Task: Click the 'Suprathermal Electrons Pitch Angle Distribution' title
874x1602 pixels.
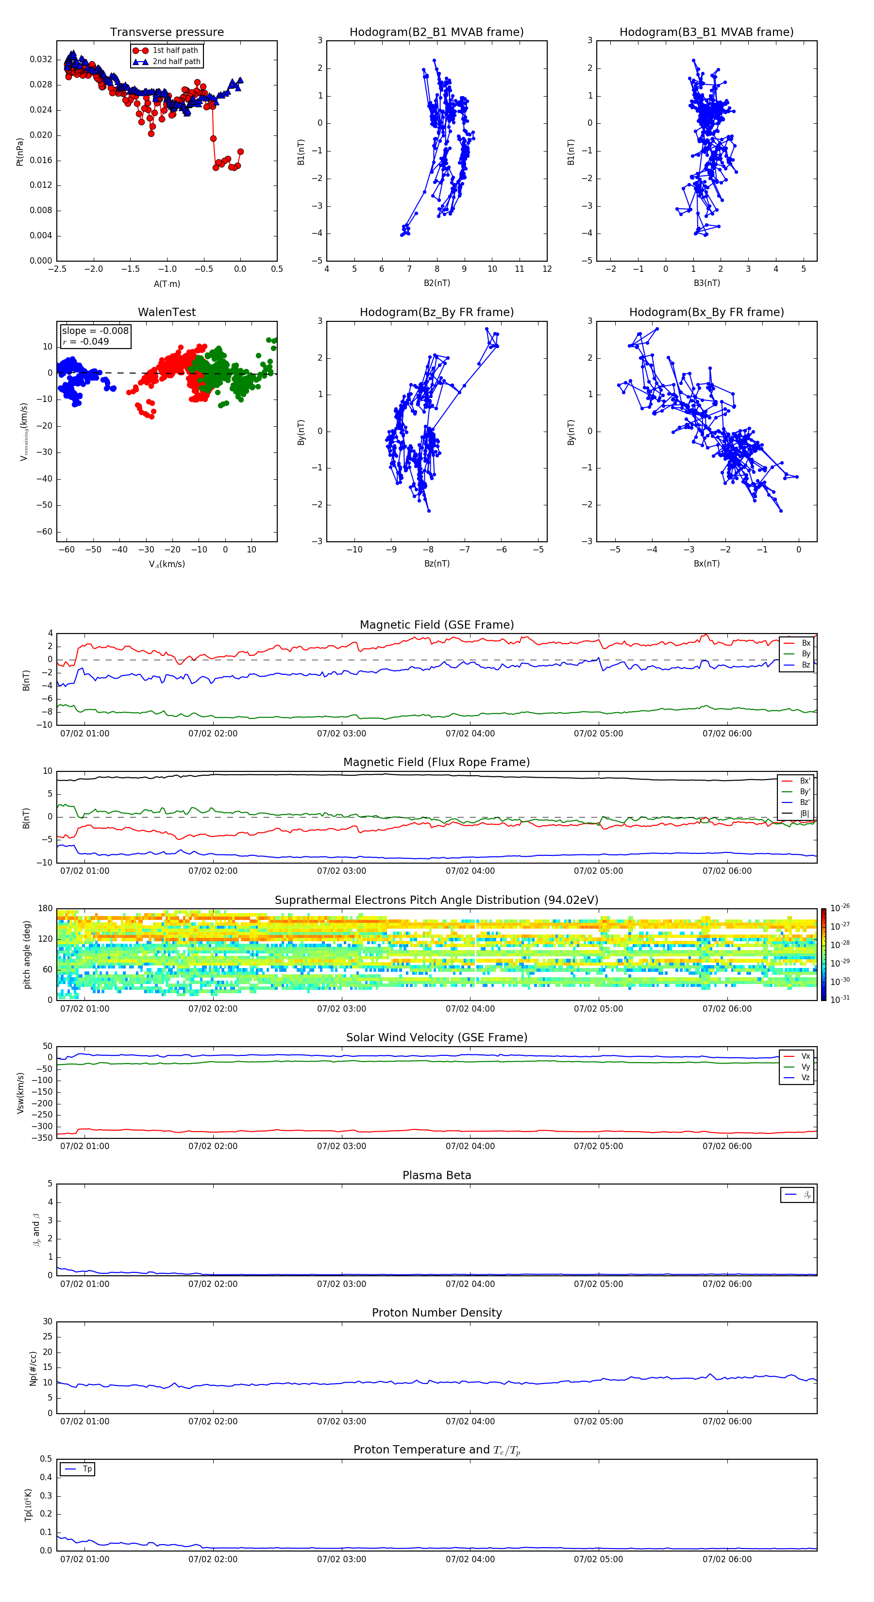Action: [x=437, y=901]
